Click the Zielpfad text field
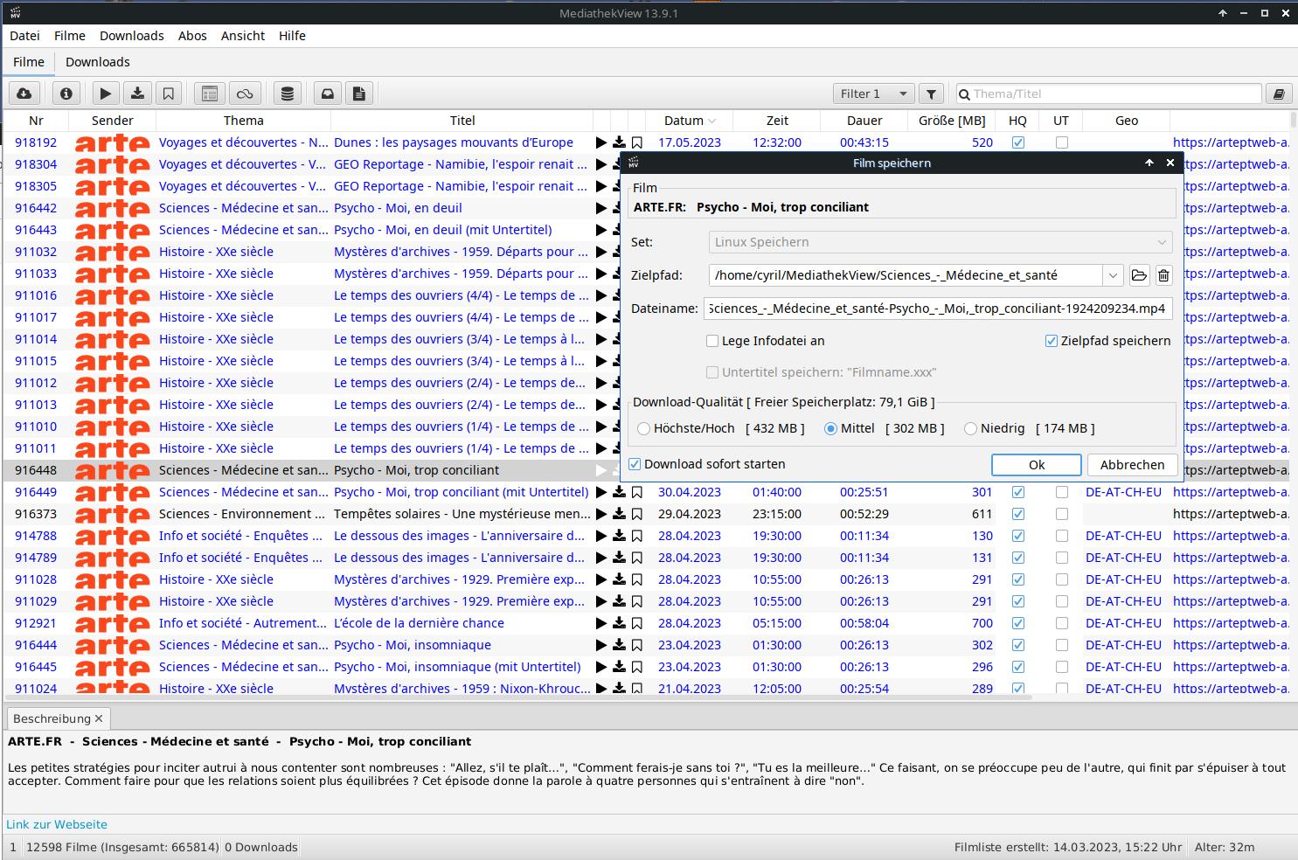 (x=905, y=275)
